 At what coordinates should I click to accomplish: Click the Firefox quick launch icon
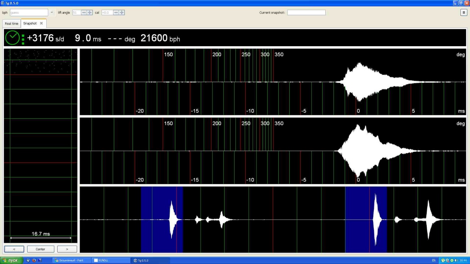[34, 260]
